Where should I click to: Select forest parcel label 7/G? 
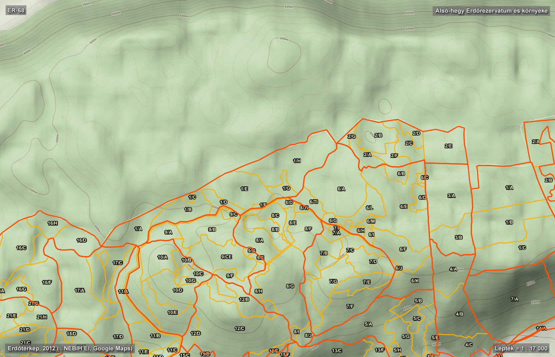[333, 281]
